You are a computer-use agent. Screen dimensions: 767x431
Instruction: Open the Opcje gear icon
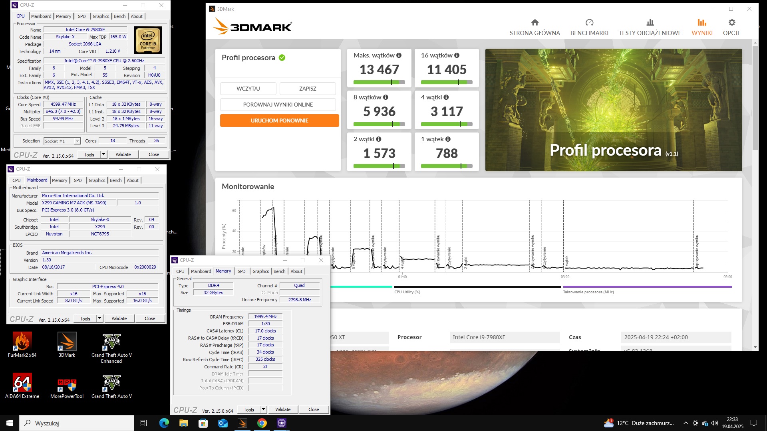coord(731,22)
